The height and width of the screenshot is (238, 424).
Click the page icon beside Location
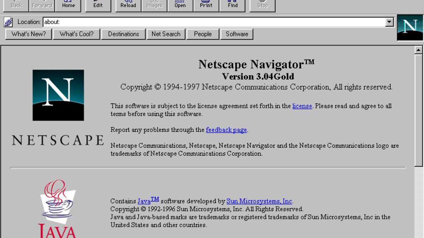[8, 22]
